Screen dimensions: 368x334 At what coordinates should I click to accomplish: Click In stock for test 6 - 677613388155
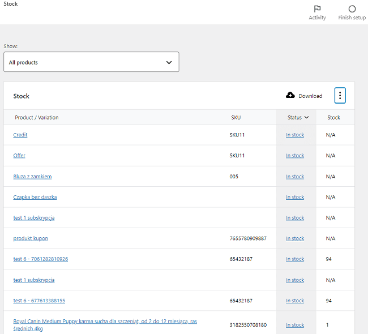[295, 301]
